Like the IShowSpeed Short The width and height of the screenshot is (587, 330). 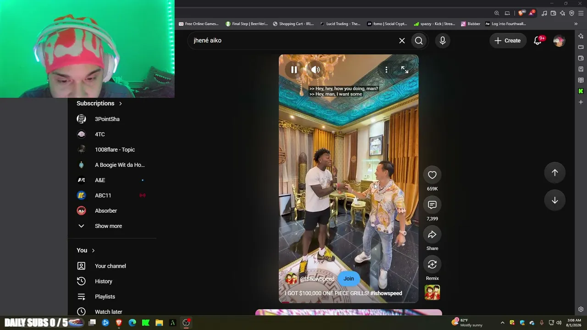click(x=432, y=175)
